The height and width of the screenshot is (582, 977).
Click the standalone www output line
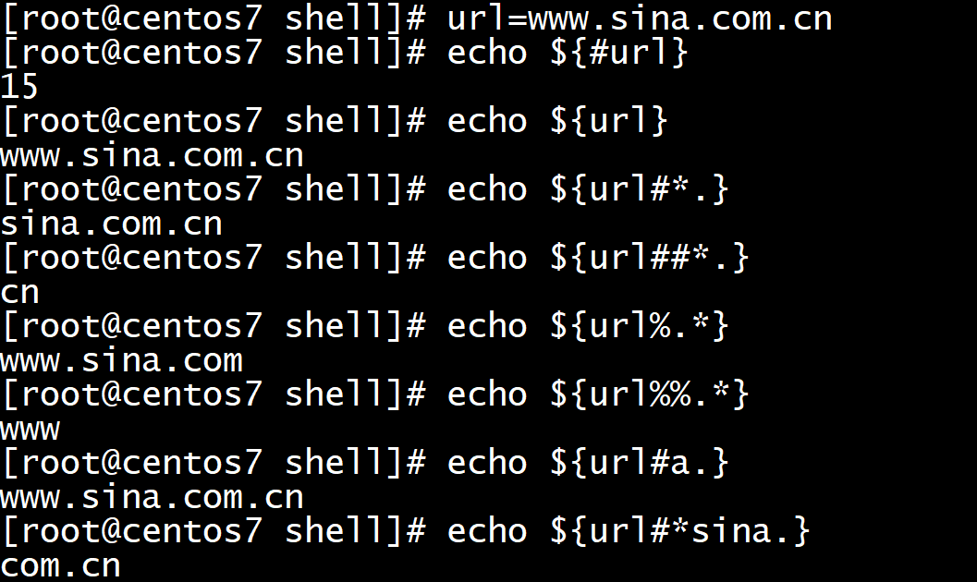coord(30,429)
